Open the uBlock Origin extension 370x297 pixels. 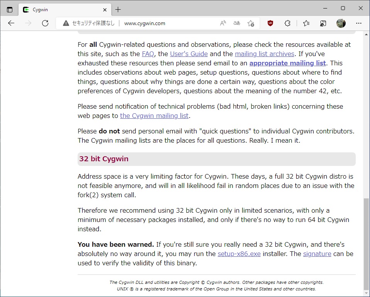[x=270, y=23]
